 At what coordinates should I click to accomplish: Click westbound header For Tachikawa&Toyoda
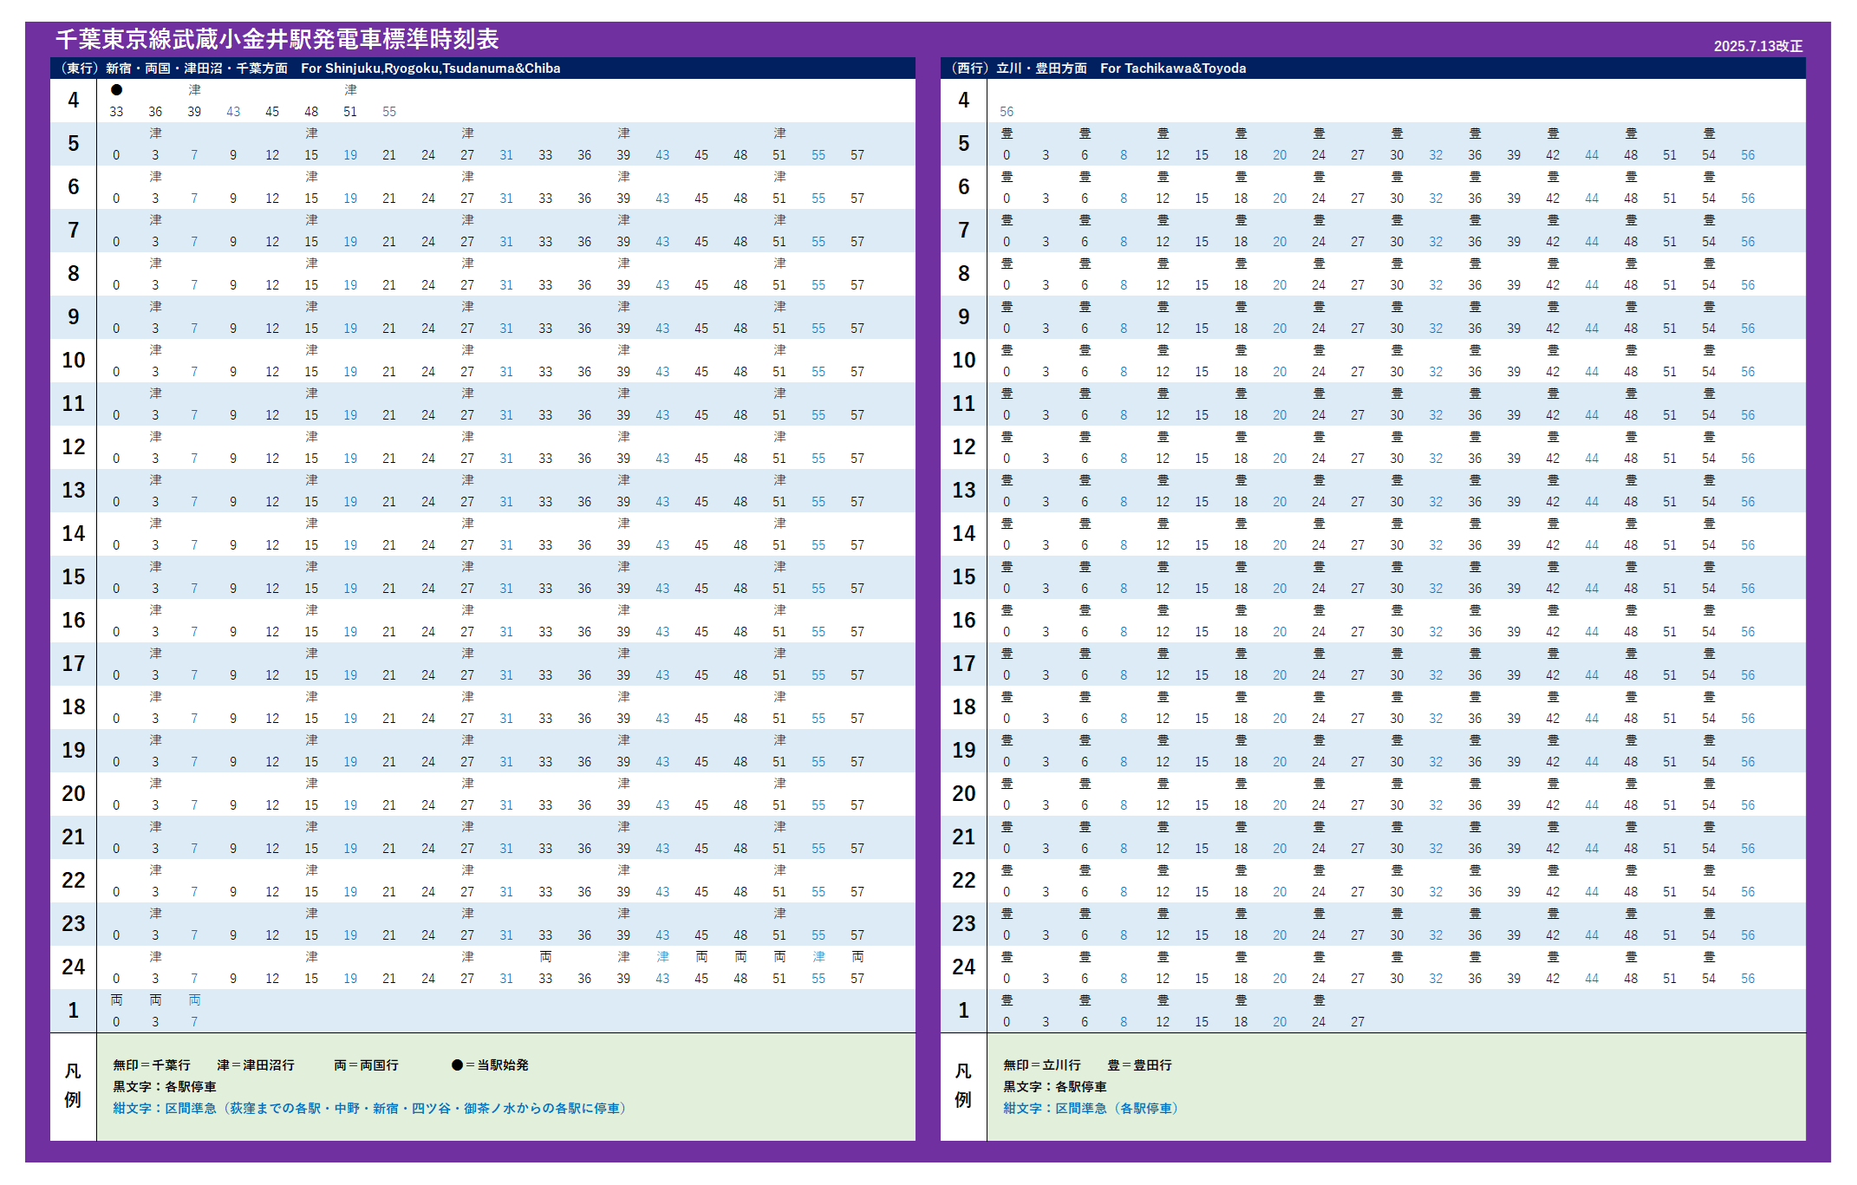(x=1172, y=68)
